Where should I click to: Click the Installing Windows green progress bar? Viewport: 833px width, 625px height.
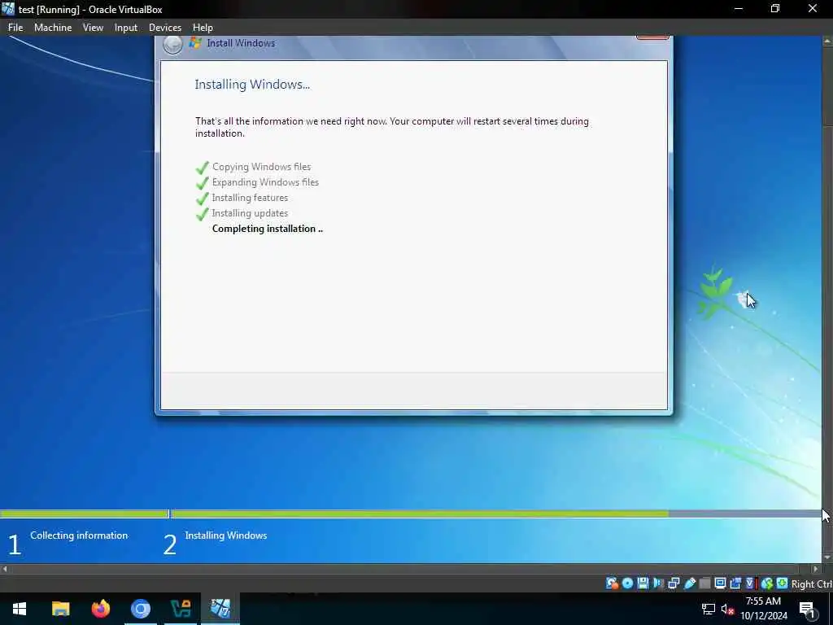point(420,514)
